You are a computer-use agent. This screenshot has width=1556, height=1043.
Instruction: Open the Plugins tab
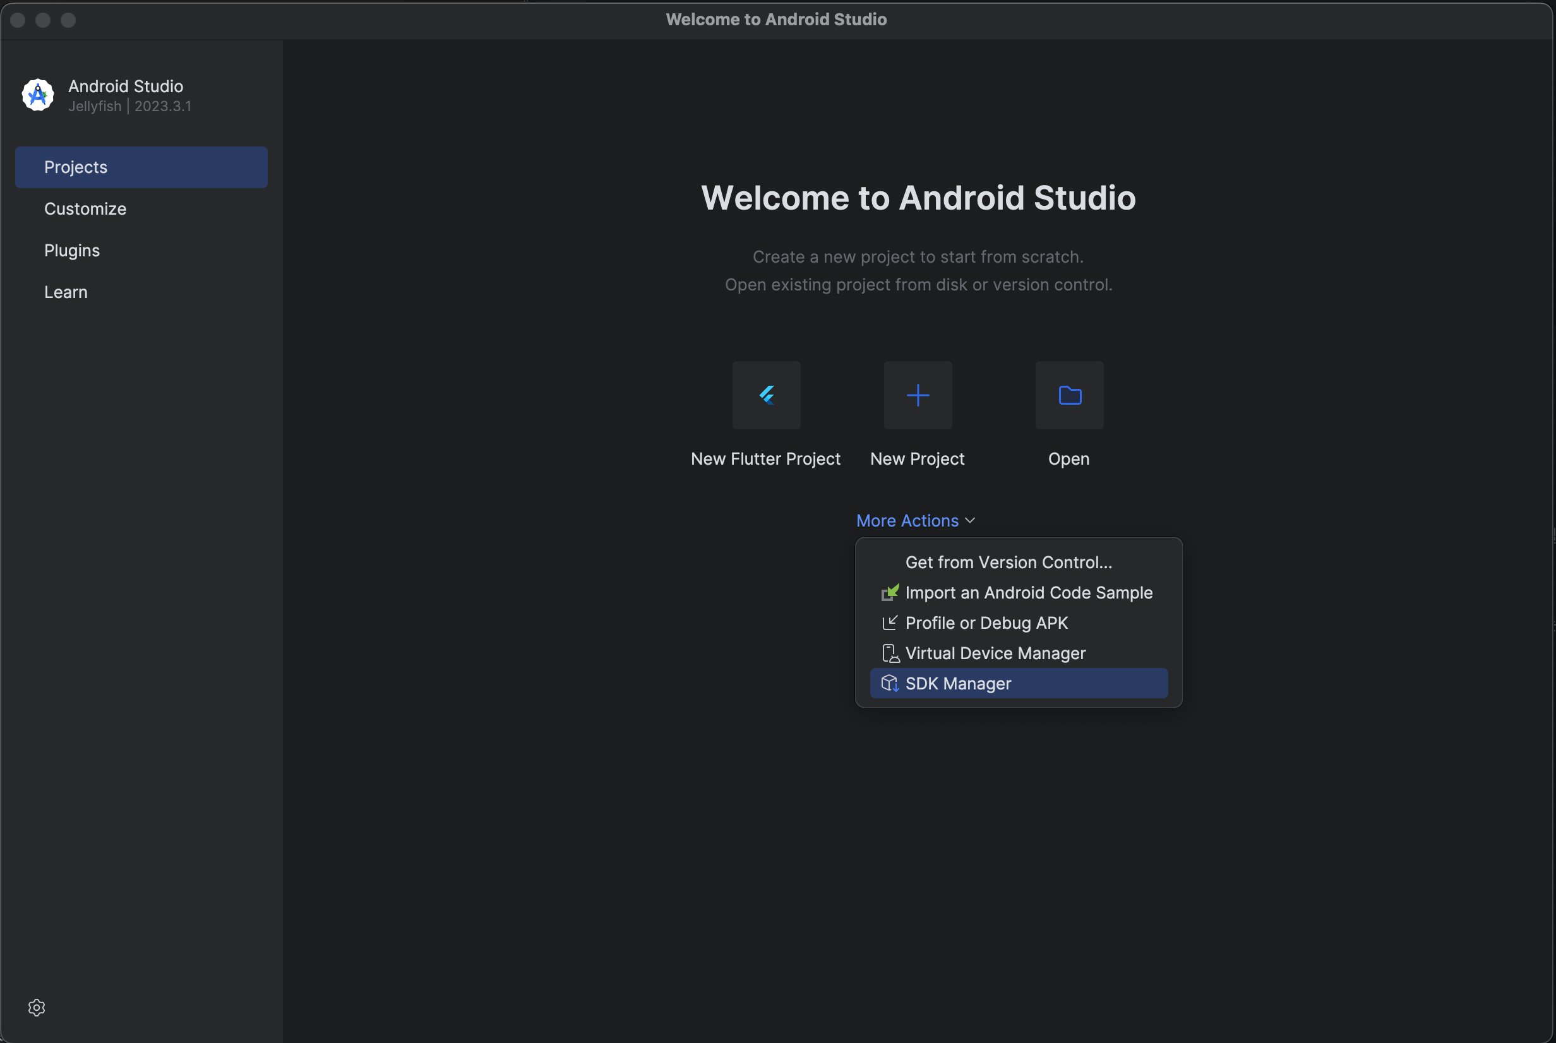141,251
